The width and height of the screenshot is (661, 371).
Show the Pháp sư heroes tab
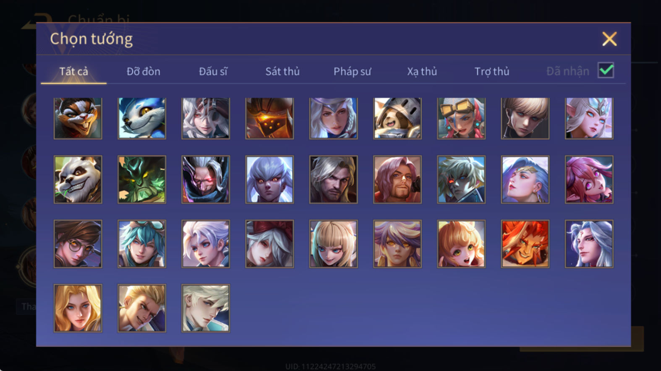click(x=352, y=72)
